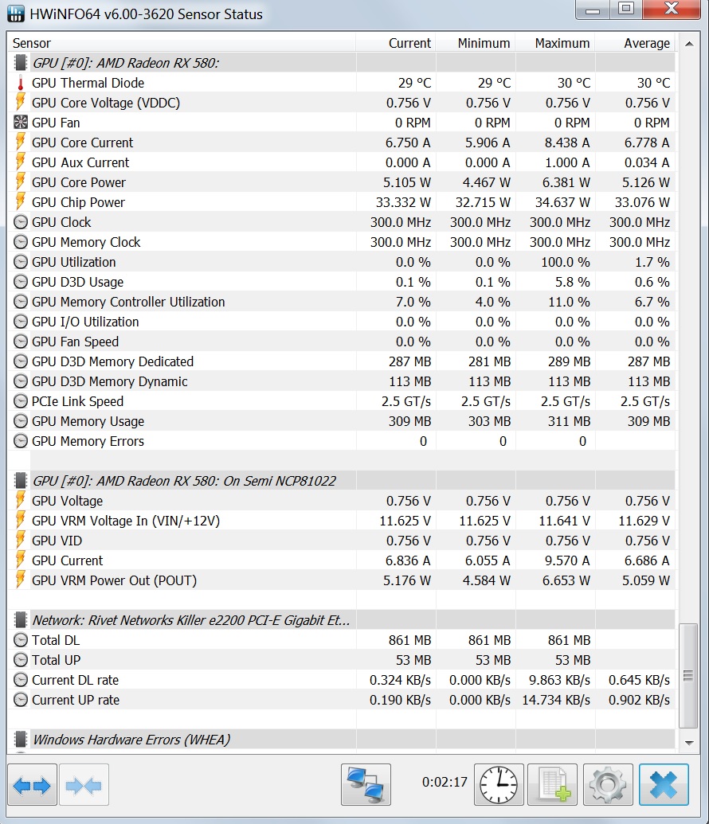Select the GPU Memory Controller Utilization row
709x824 pixels.
pos(342,303)
